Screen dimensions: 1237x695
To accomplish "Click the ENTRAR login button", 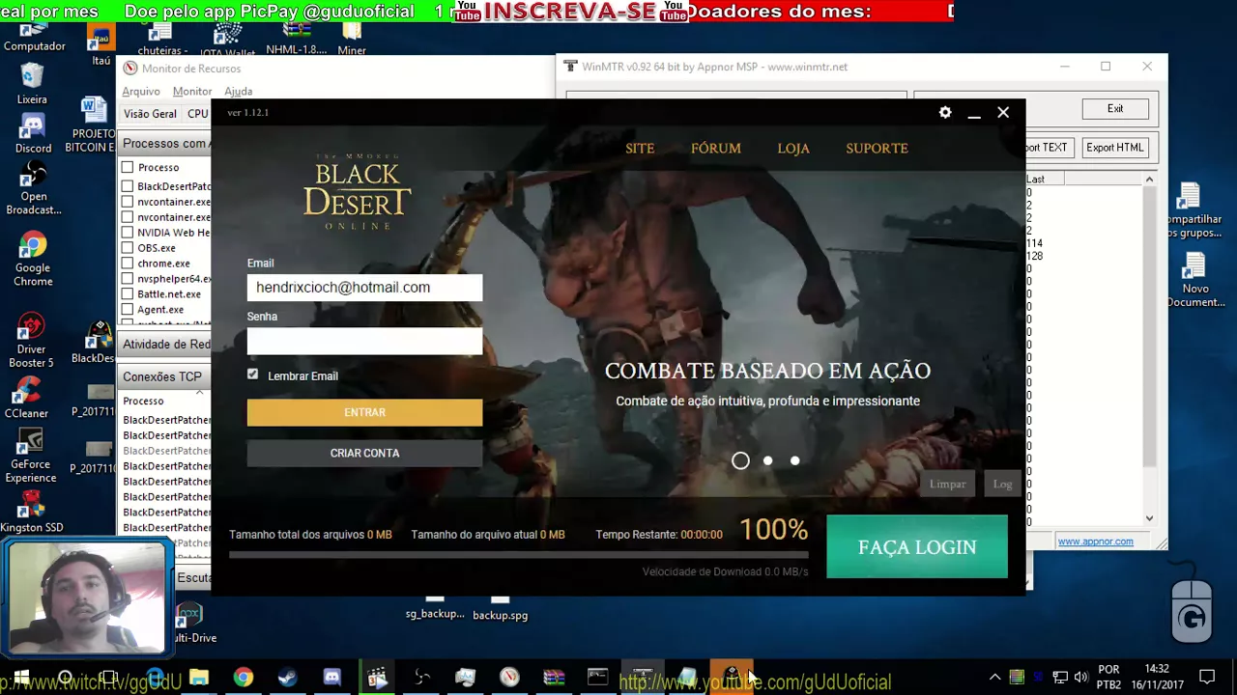I will (364, 412).
